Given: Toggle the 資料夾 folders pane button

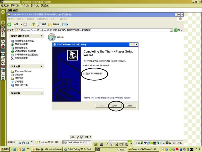Looking at the screenshot, I should (x=54, y=24).
